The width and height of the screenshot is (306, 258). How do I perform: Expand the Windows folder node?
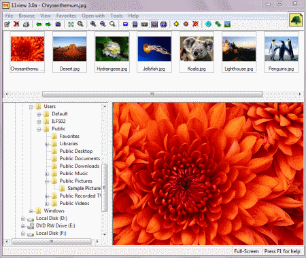click(x=31, y=211)
